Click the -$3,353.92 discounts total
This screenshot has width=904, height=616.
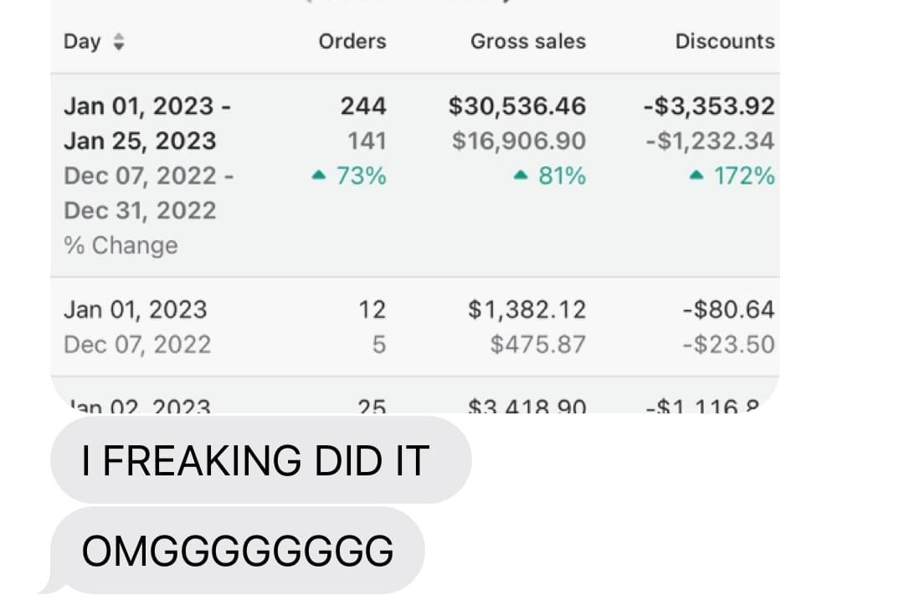coord(708,106)
